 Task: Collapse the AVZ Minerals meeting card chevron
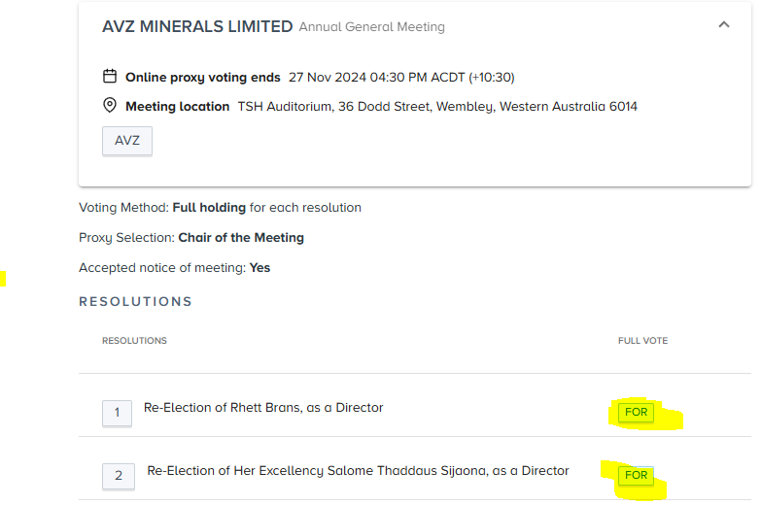point(724,24)
